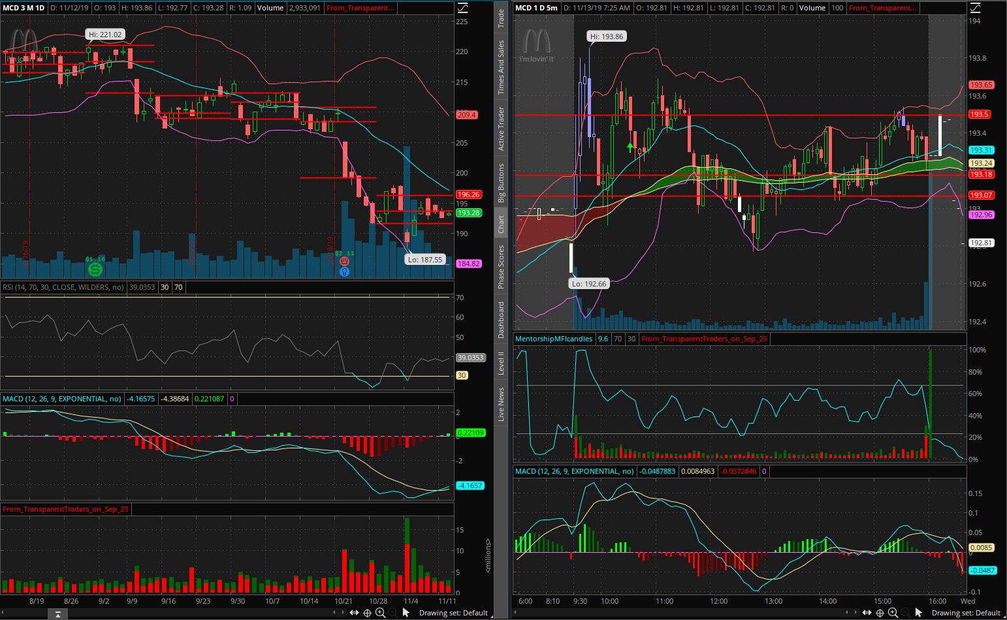The width and height of the screenshot is (1007, 620).
Task: Click Hi: 193.86 bubble on 5m chart
Action: [x=607, y=37]
